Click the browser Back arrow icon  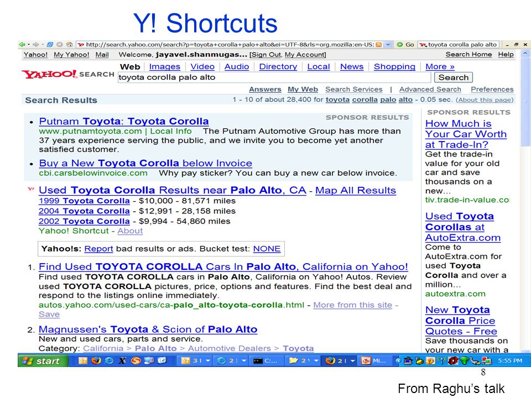coord(22,44)
